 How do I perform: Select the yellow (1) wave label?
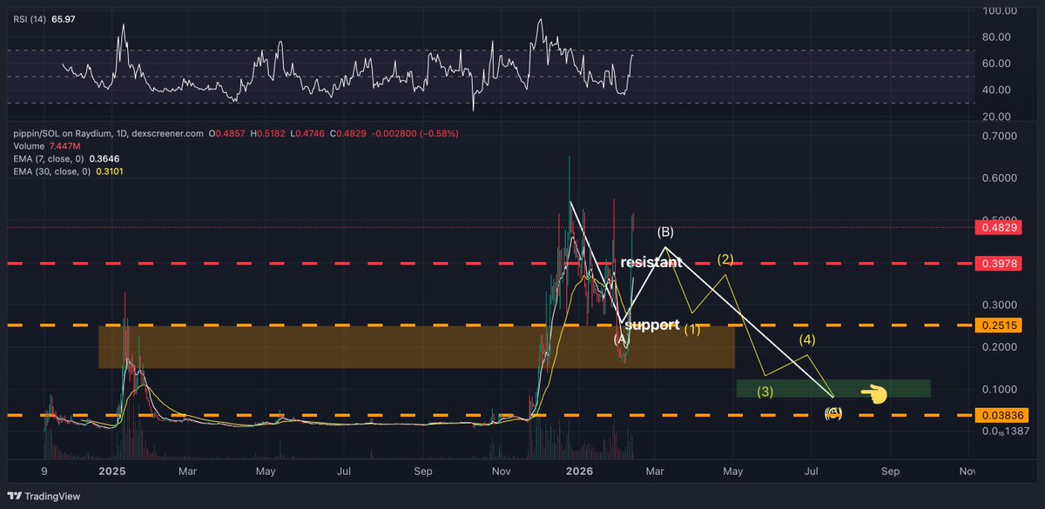pyautogui.click(x=691, y=330)
